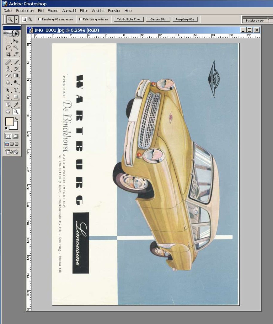The width and height of the screenshot is (273, 324).
Task: Open the Hilfe menu
Action: [x=128, y=10]
